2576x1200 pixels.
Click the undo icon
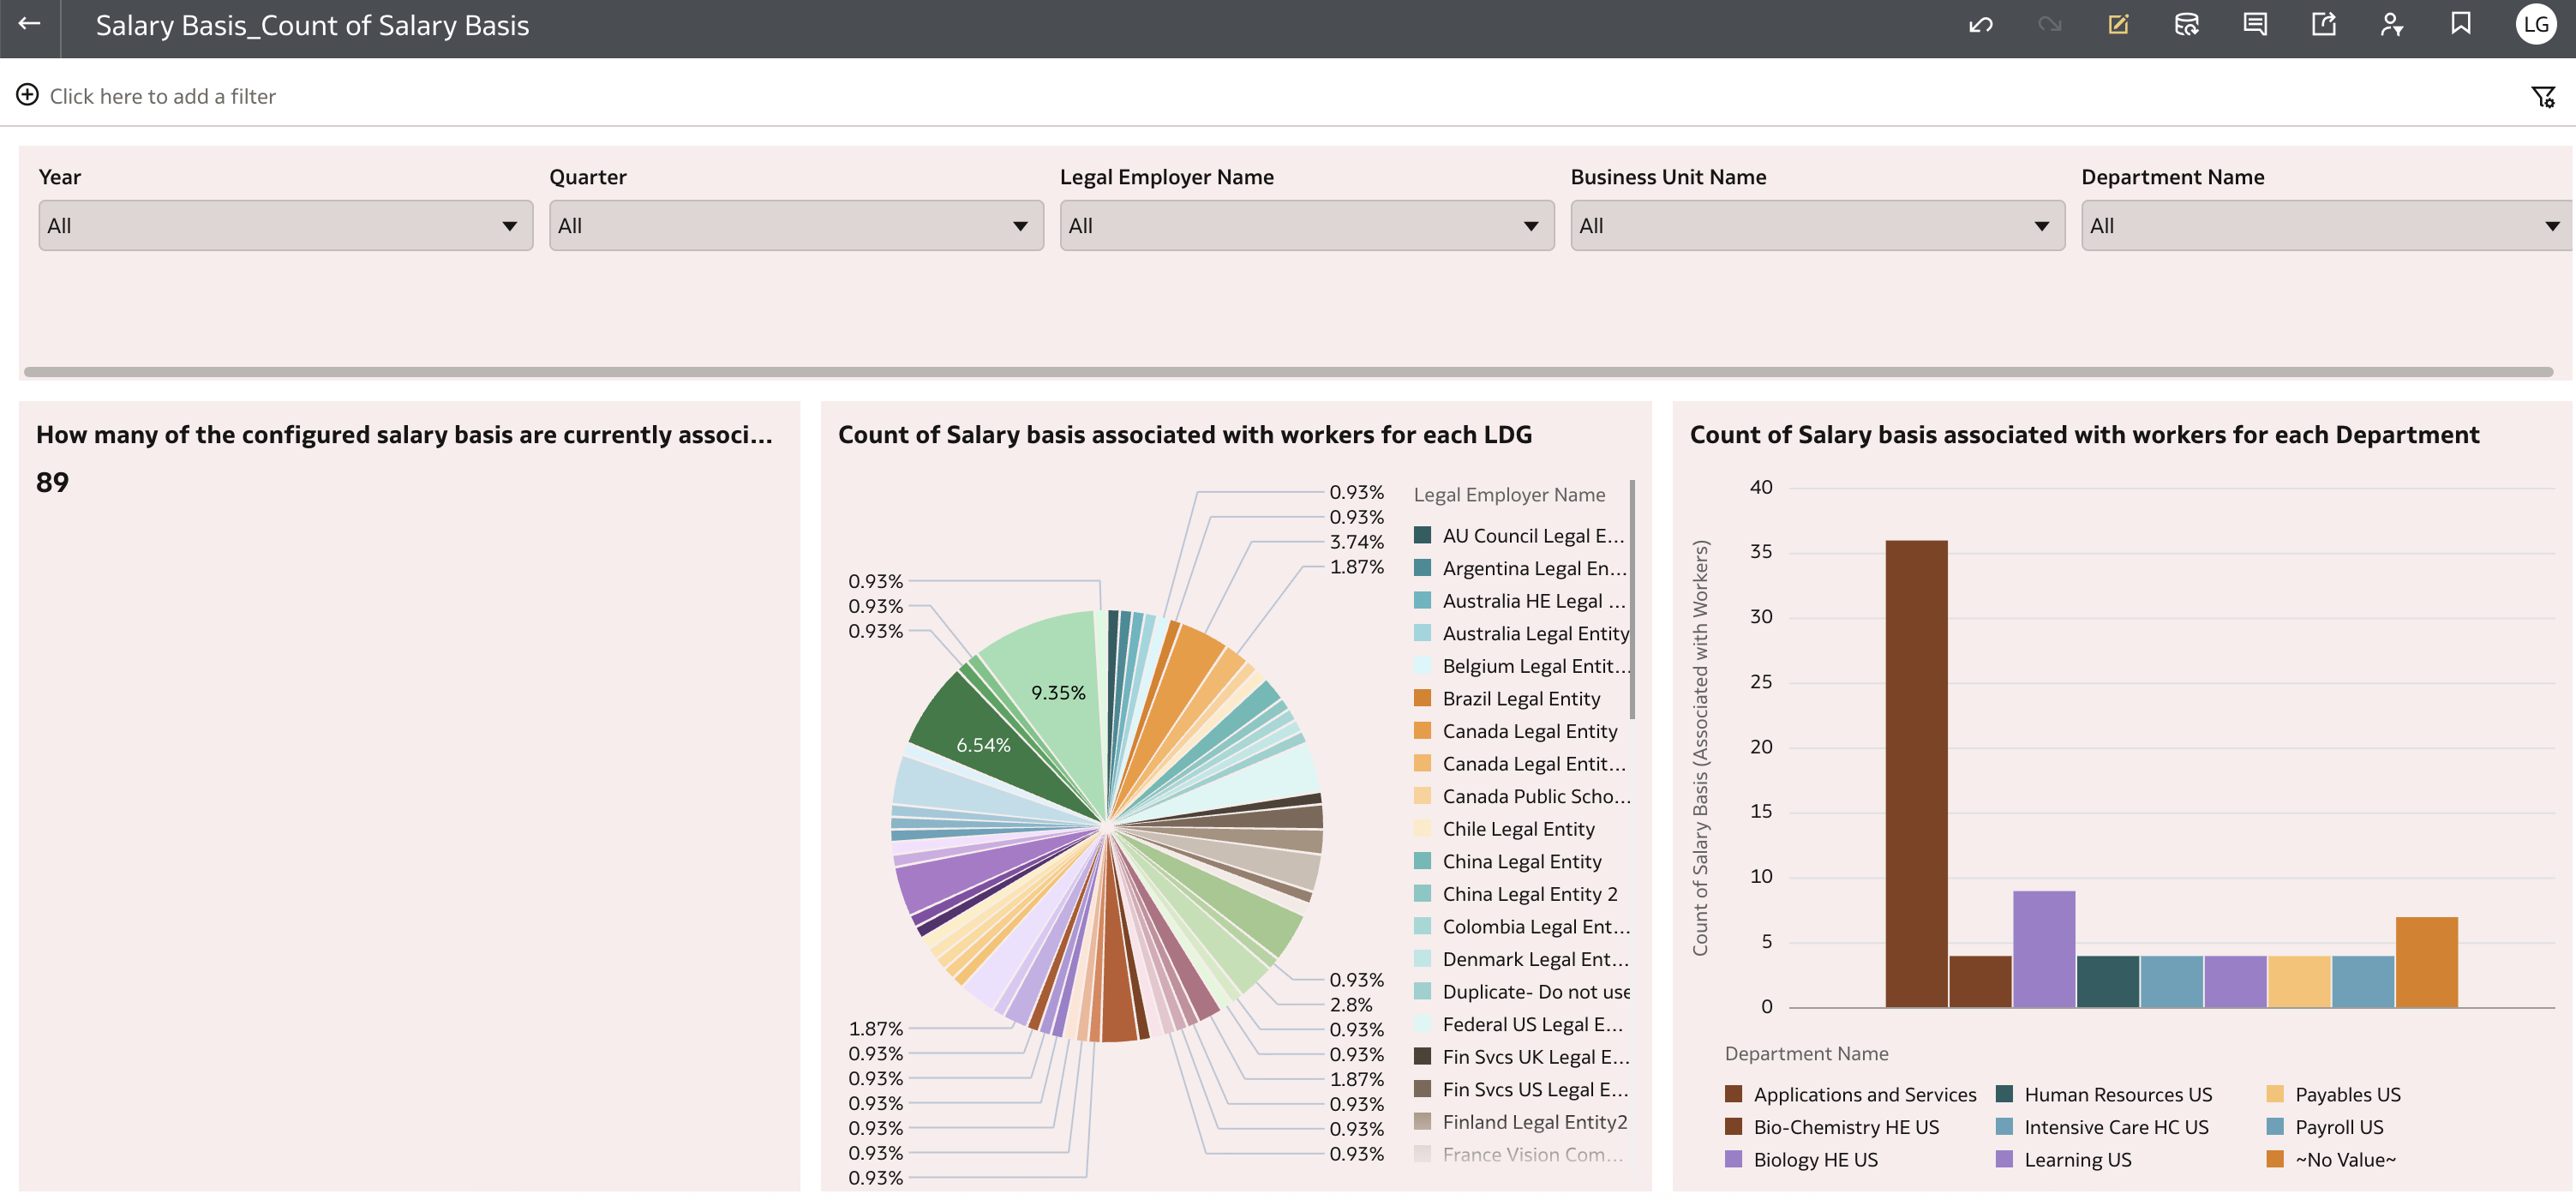(1980, 25)
